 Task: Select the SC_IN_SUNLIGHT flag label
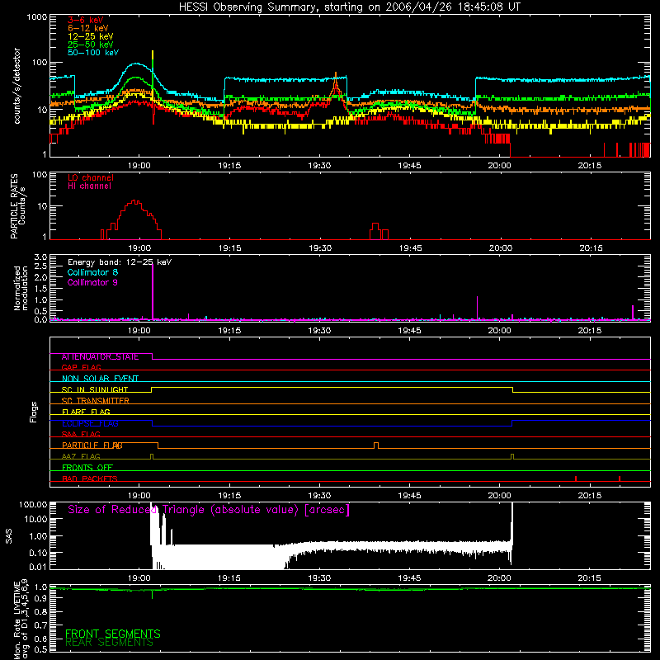point(95,389)
